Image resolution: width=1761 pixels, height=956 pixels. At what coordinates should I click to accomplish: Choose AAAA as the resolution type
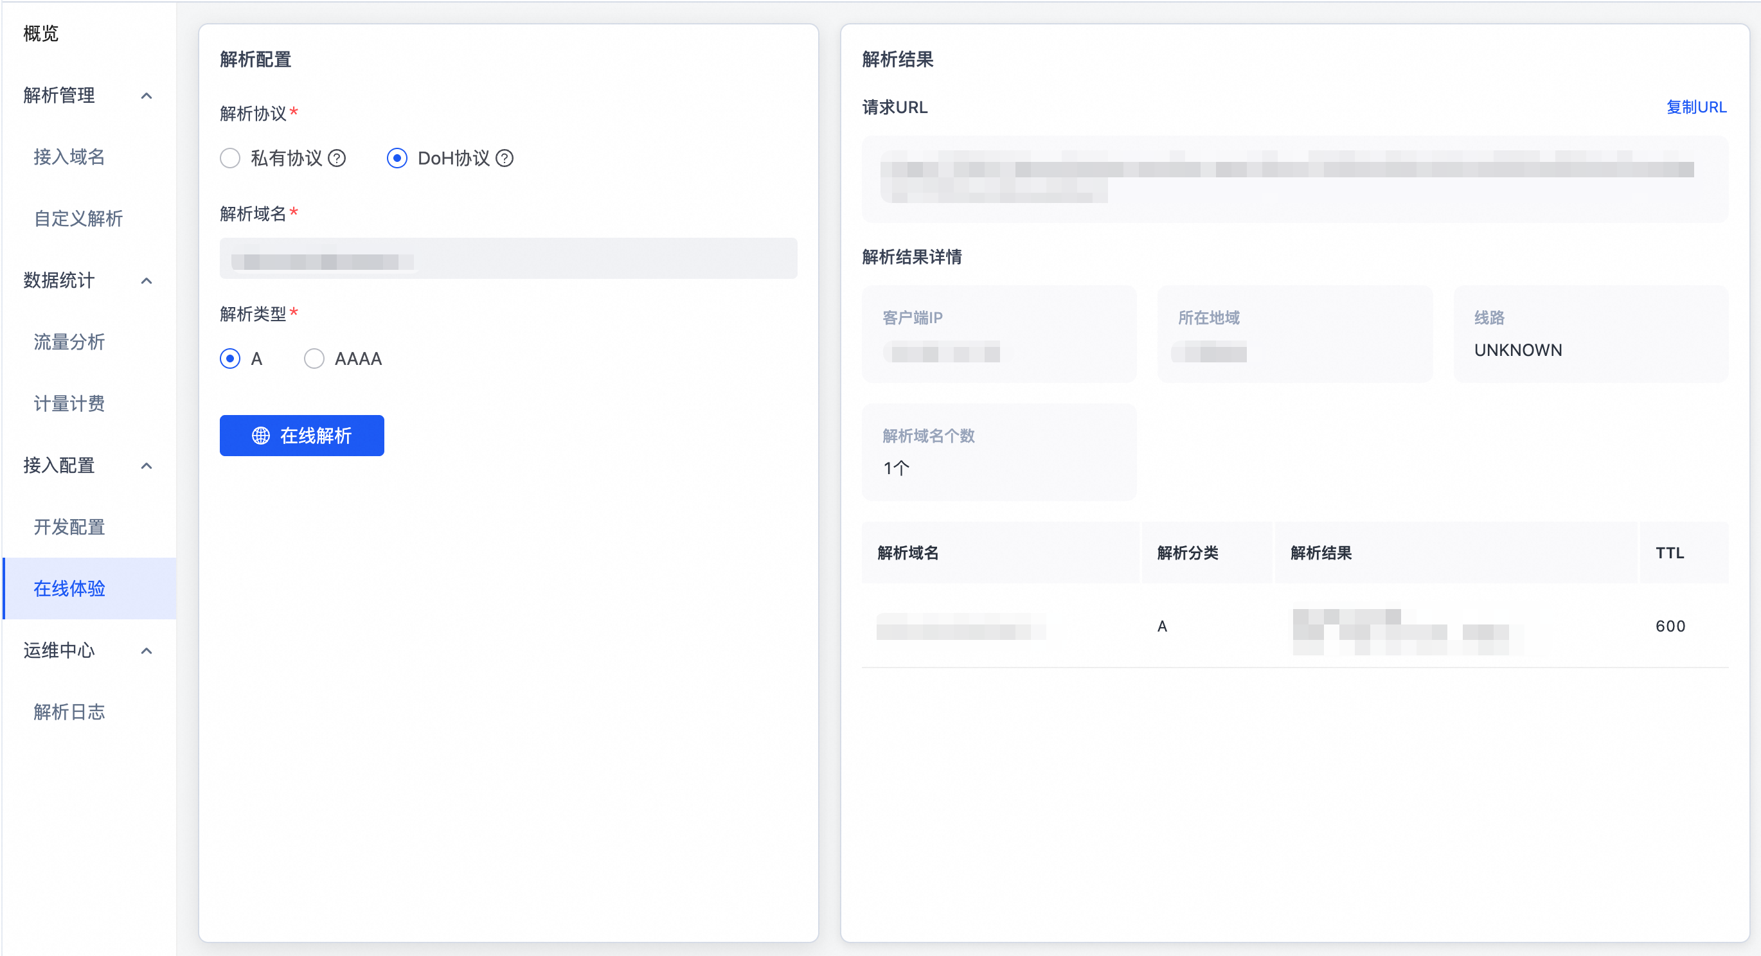coord(314,358)
